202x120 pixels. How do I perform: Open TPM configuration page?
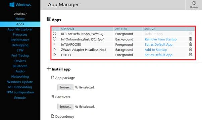(x=20, y=92)
